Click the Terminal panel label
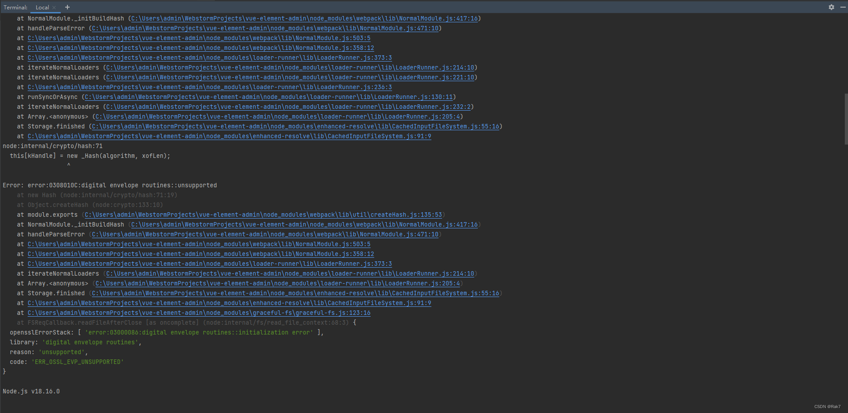 click(x=15, y=7)
